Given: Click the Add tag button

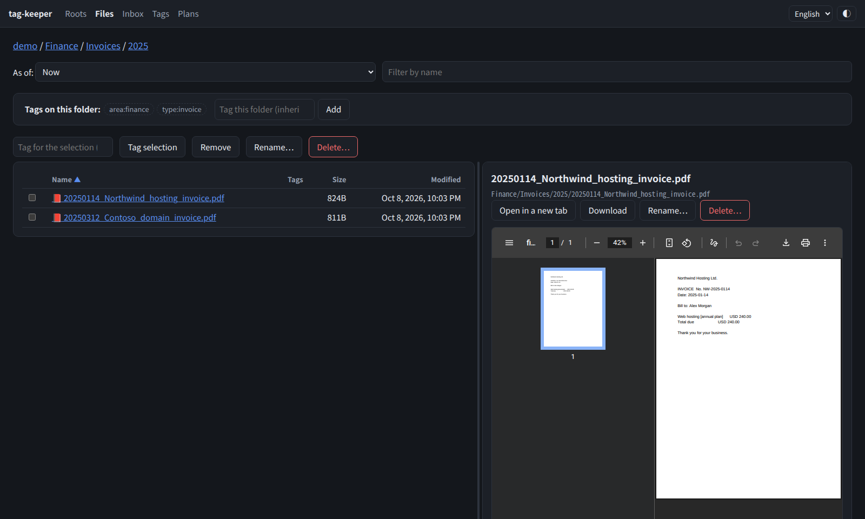Looking at the screenshot, I should pyautogui.click(x=334, y=109).
